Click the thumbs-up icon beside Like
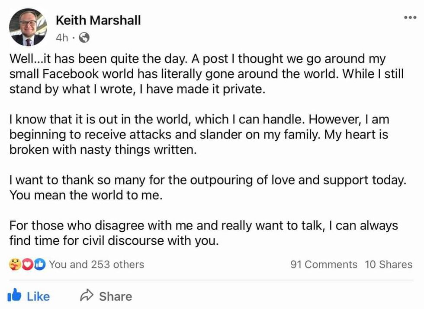This screenshot has width=424, height=309. point(15,296)
